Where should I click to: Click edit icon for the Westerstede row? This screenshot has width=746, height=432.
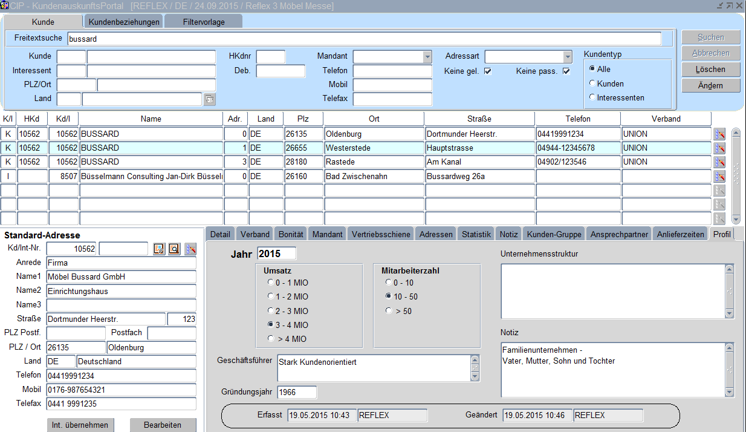(x=719, y=148)
